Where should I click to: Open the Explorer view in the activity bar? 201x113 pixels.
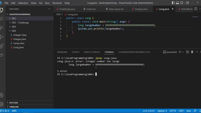[2, 10]
